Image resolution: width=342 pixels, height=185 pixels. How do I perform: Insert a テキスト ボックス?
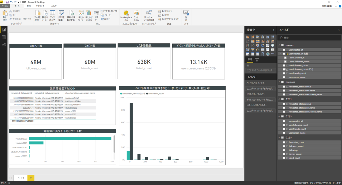[109, 11]
